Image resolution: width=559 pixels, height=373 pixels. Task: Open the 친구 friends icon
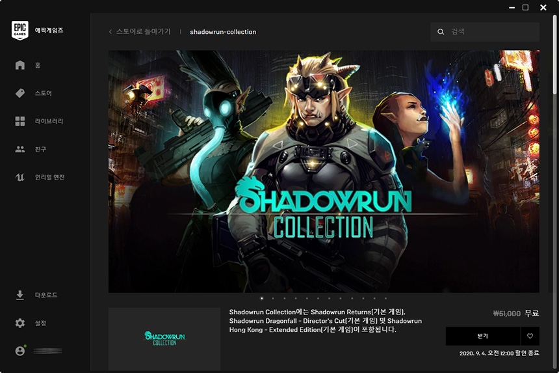pyautogui.click(x=20, y=149)
